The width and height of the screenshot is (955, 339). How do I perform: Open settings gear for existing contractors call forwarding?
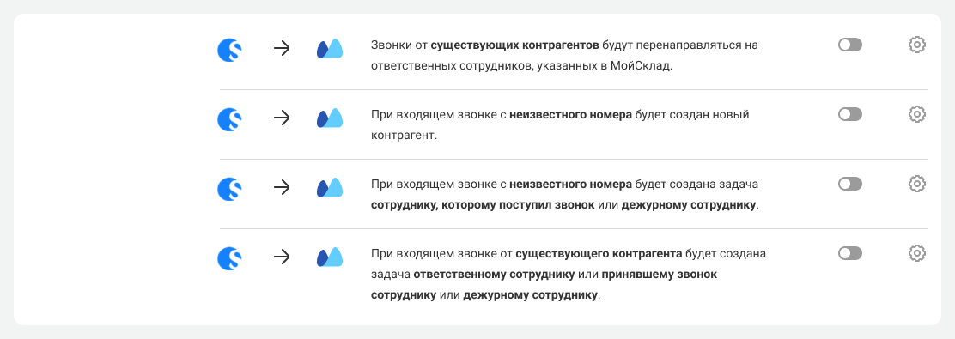coord(916,45)
